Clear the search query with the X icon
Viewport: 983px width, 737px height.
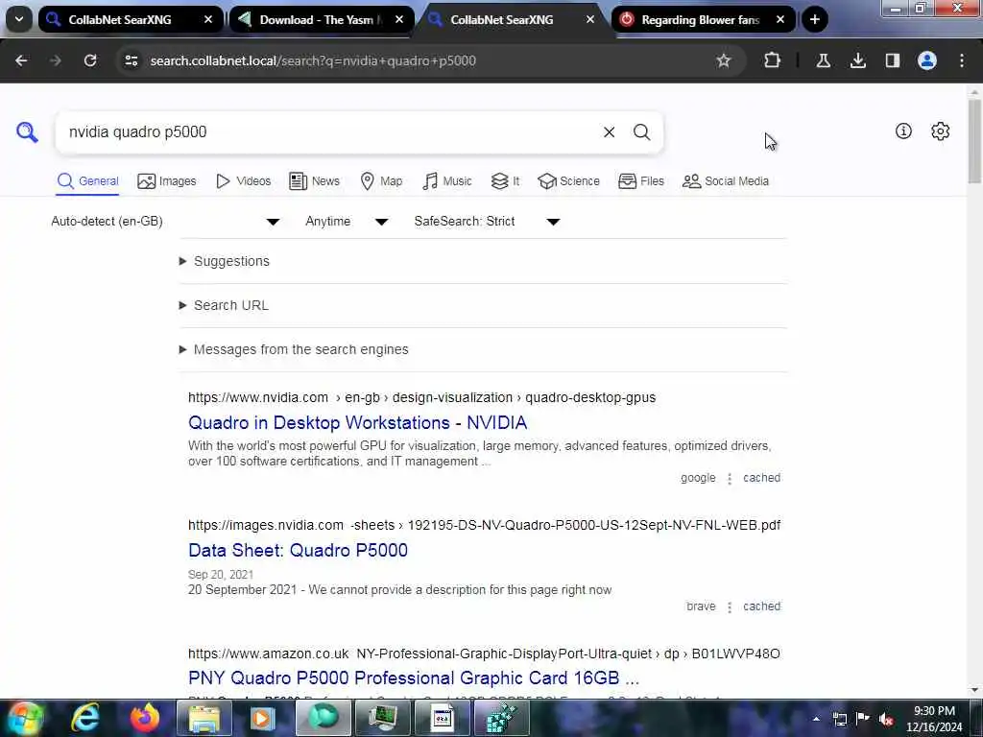pos(609,132)
